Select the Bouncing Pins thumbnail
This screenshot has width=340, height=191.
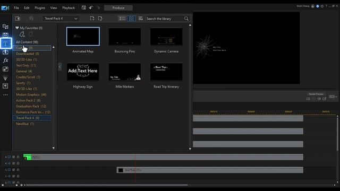[x=125, y=37]
